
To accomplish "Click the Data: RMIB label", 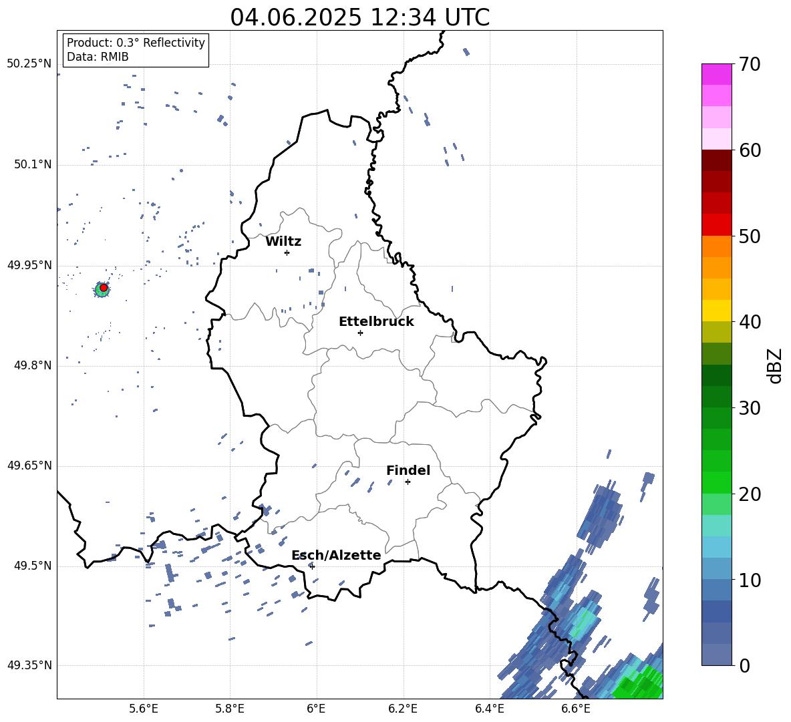I will pyautogui.click(x=98, y=57).
